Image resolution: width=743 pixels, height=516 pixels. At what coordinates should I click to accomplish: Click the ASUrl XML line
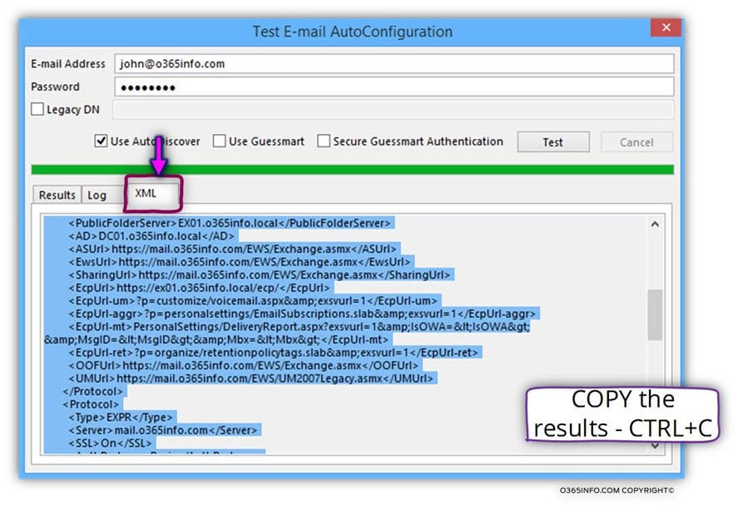233,249
